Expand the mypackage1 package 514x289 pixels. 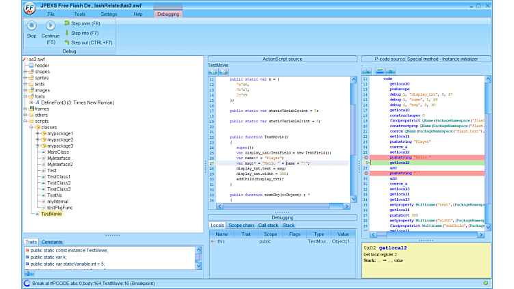[x=38, y=134]
